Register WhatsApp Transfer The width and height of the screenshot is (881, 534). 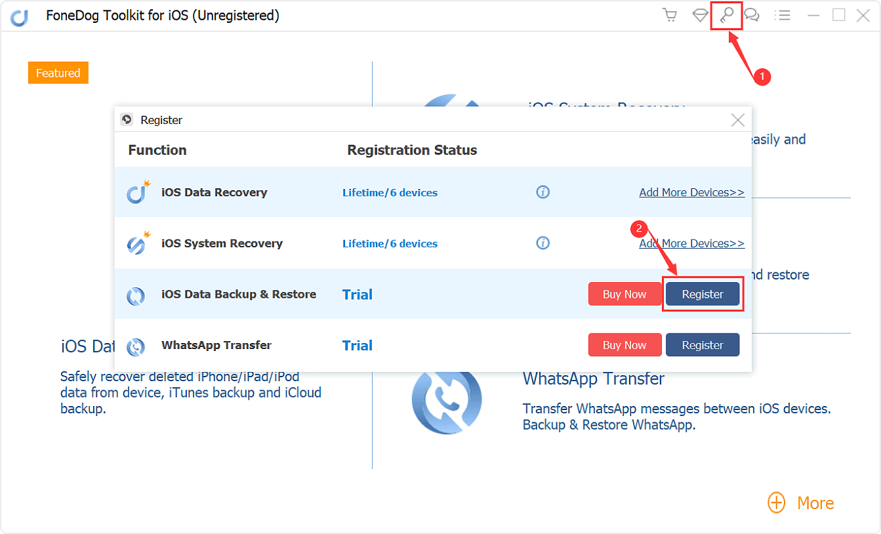(x=703, y=345)
